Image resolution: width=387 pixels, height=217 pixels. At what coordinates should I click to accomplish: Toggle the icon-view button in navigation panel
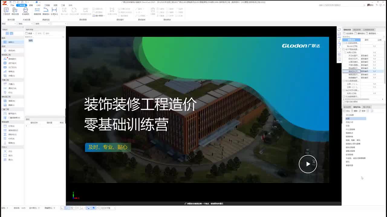point(11,33)
